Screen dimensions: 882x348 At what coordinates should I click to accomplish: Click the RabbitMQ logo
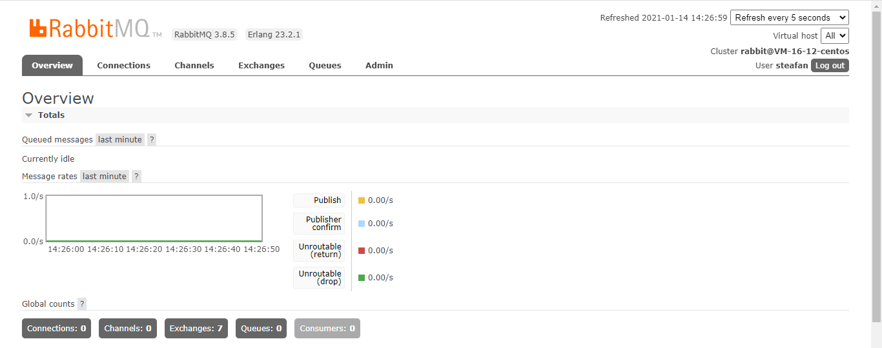tap(95, 28)
